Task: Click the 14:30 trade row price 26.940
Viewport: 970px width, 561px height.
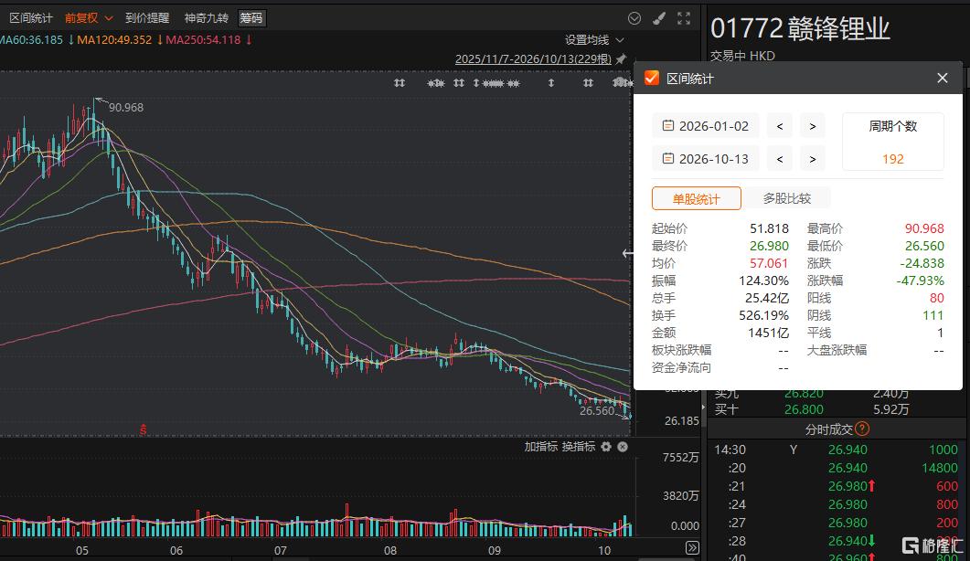Action: [x=847, y=450]
